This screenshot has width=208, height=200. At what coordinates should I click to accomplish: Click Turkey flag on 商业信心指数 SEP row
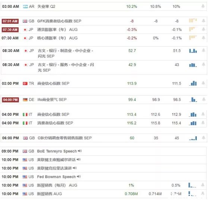pos(25,83)
